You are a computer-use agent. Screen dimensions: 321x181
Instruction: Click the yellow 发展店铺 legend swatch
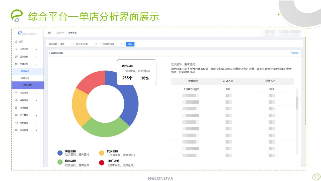pyautogui.click(x=102, y=153)
